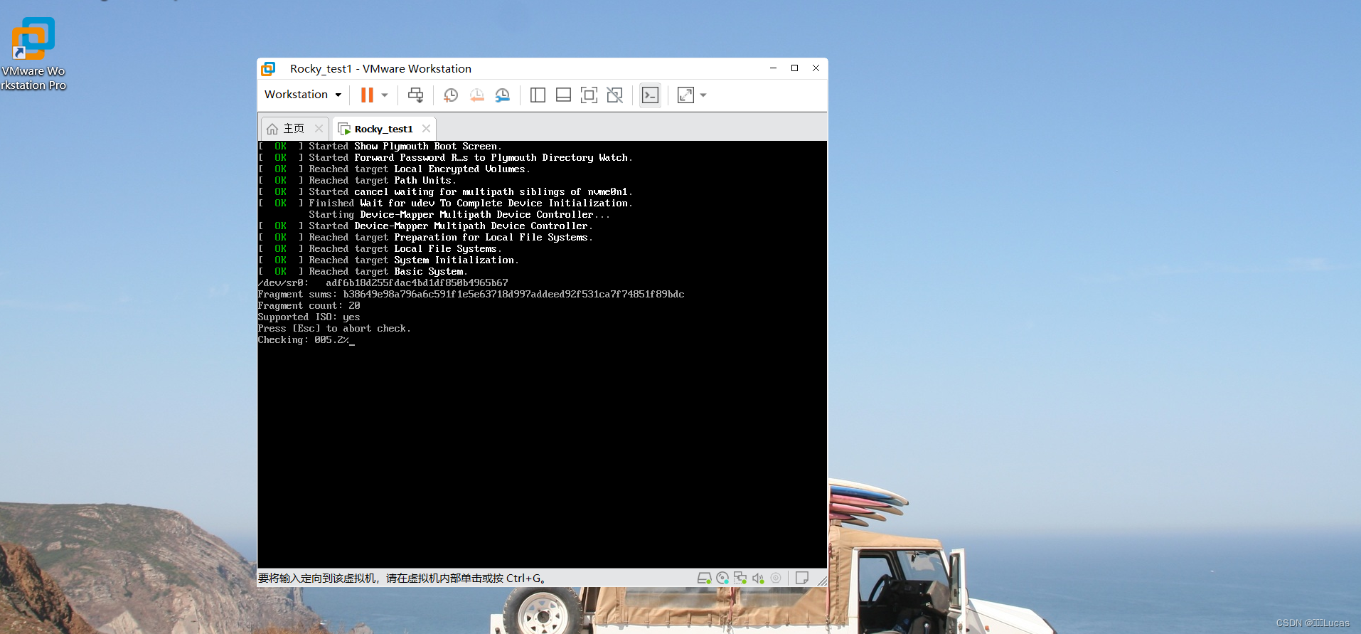Screen dimensions: 1361x634
Task: Grab the window resize grip corner
Action: coord(822,581)
